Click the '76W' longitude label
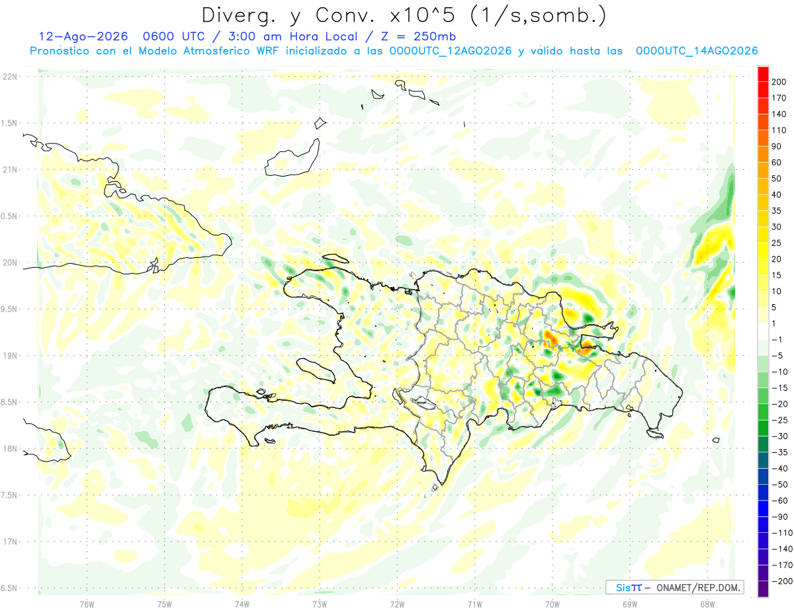This screenshot has height=613, width=794. [87, 603]
